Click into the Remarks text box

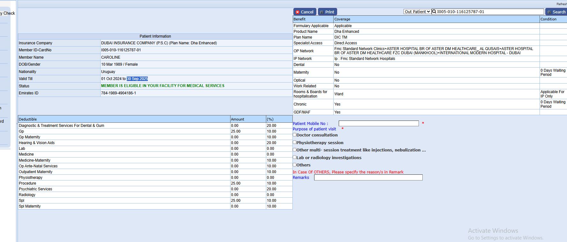[368, 178]
